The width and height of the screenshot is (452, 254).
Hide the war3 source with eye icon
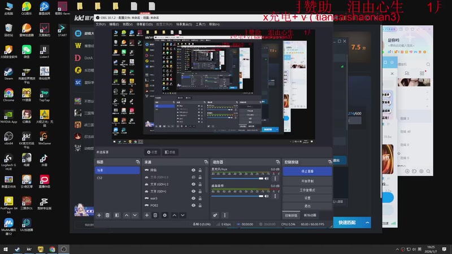[x=193, y=199]
